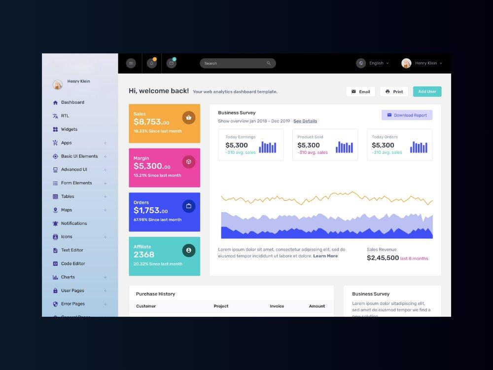Image resolution: width=493 pixels, height=370 pixels.
Task: Click the Notifications bell icon in sidebar
Action: (55, 223)
